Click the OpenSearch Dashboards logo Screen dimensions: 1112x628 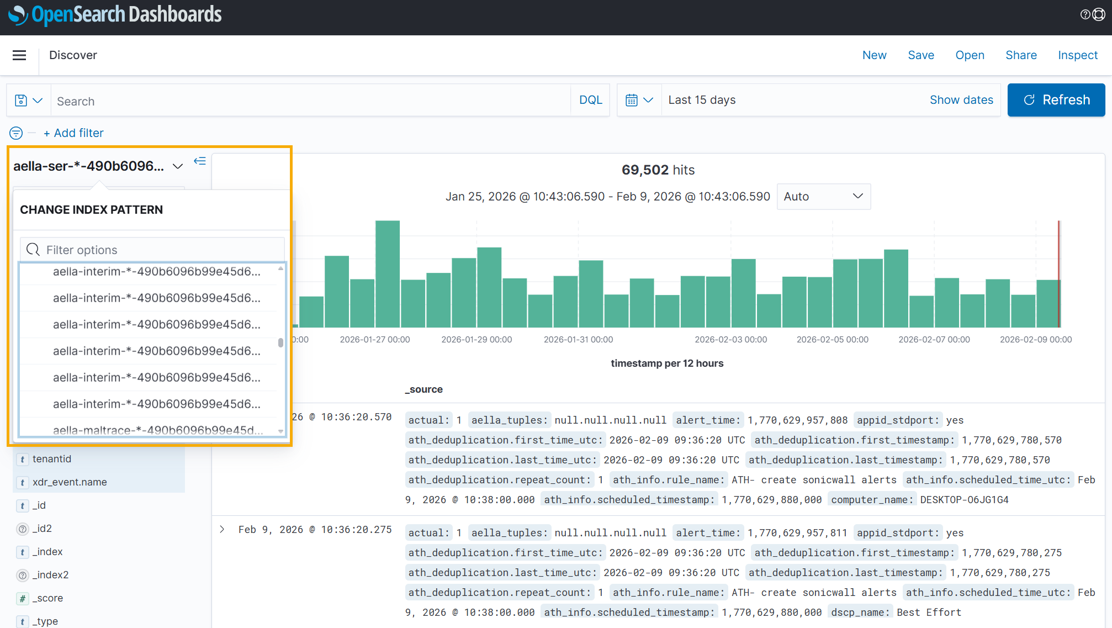[115, 15]
